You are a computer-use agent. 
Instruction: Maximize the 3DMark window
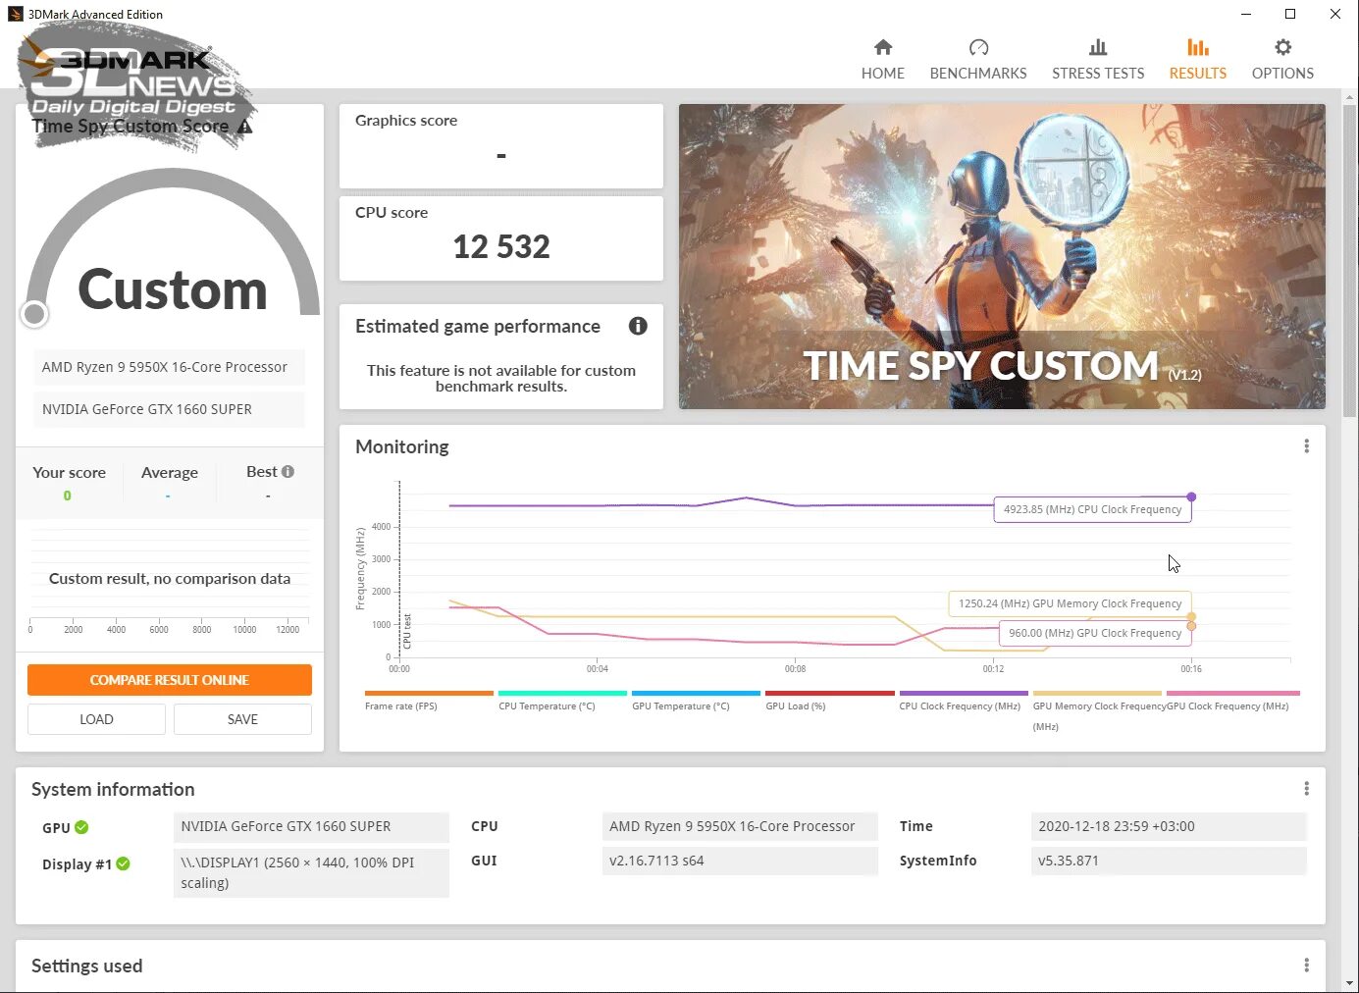[x=1290, y=14]
